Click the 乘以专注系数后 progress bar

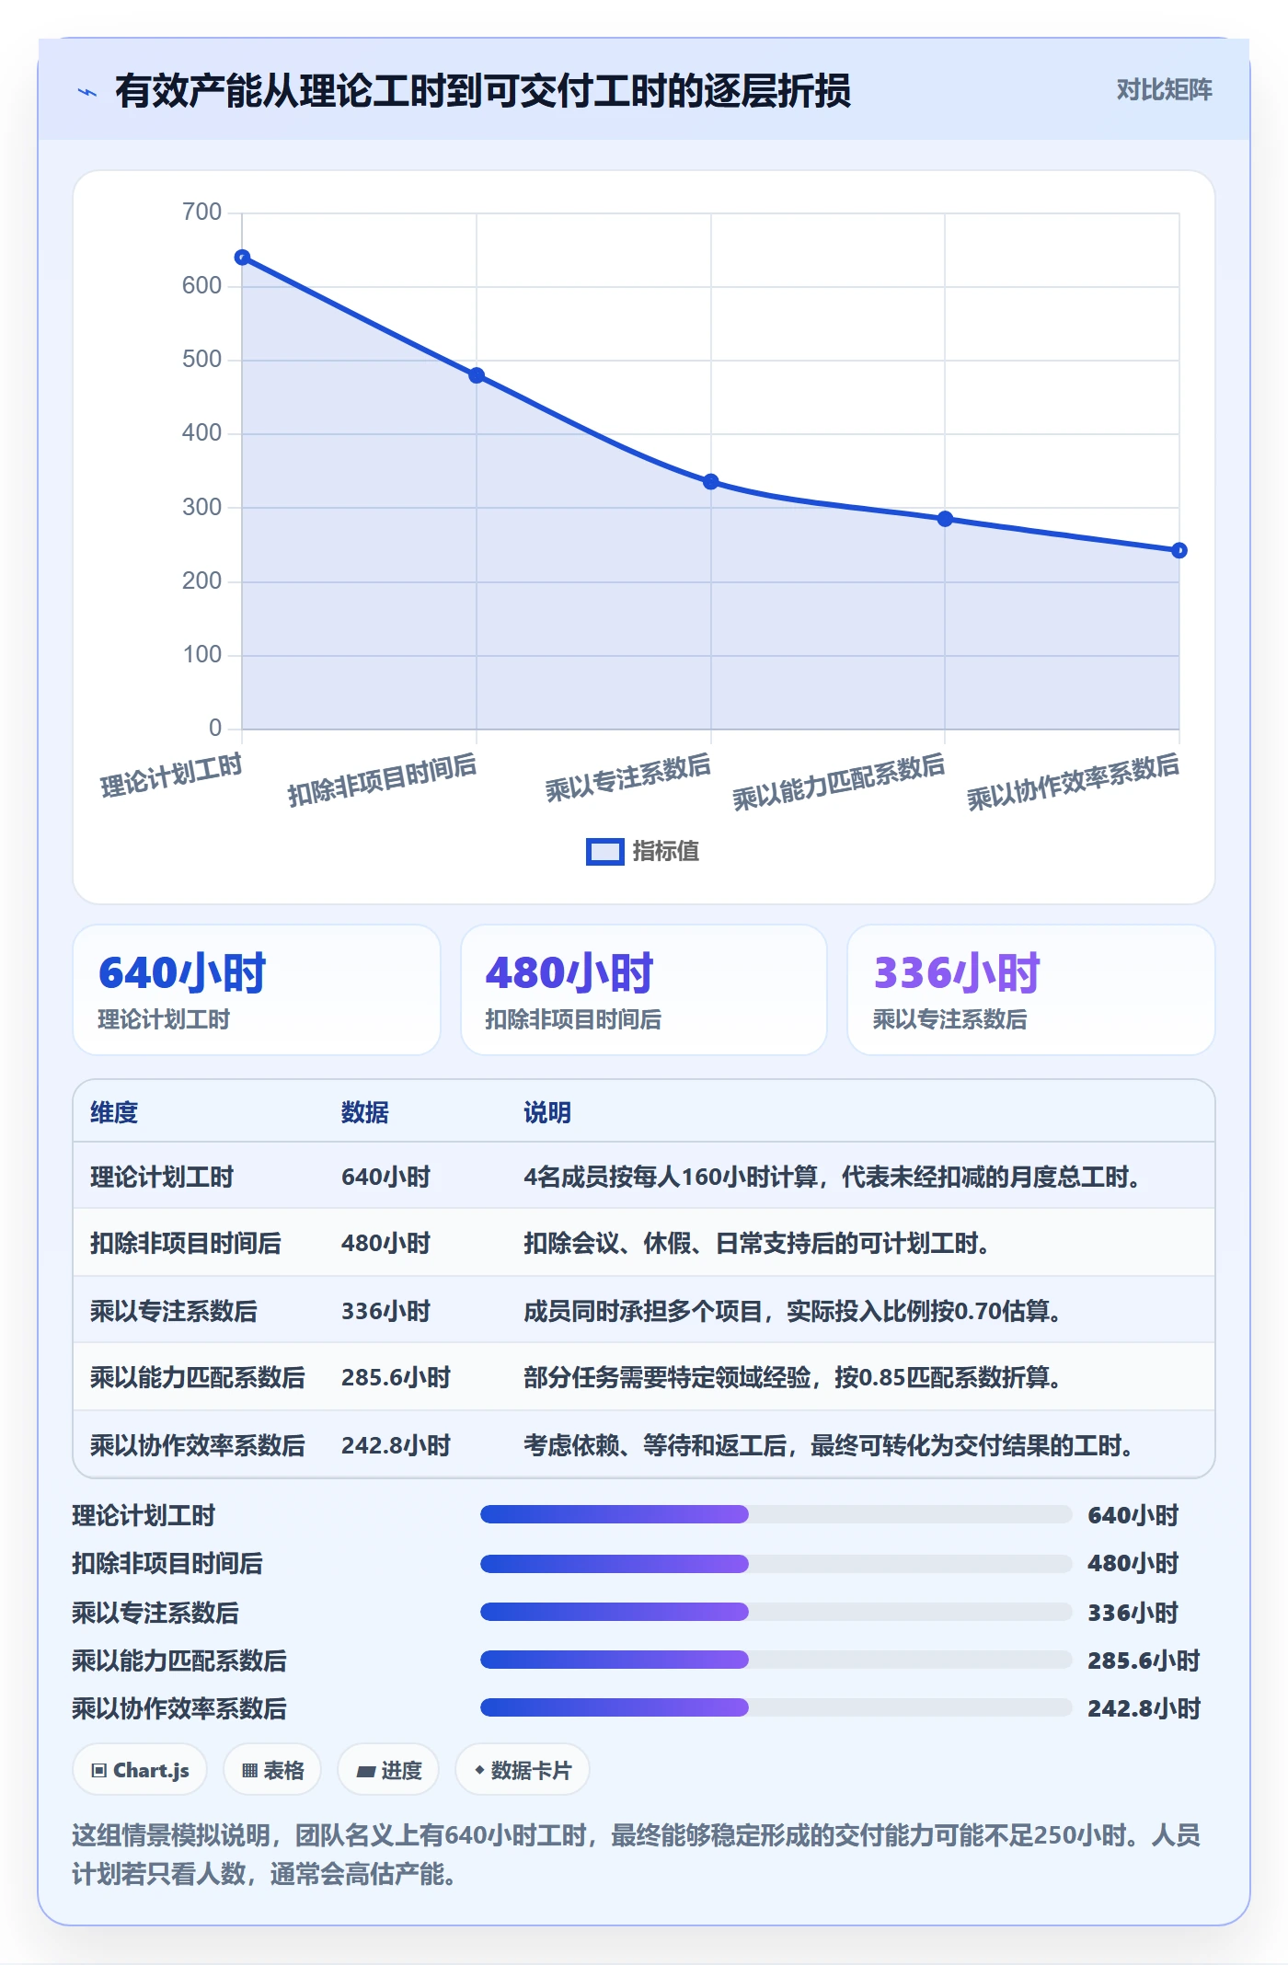pyautogui.click(x=776, y=1612)
